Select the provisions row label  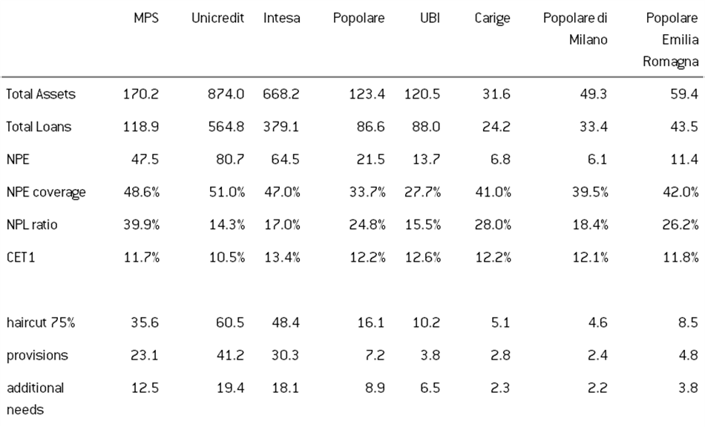coord(36,355)
